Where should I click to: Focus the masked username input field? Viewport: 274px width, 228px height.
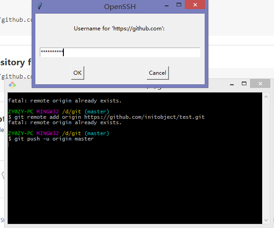click(x=120, y=52)
